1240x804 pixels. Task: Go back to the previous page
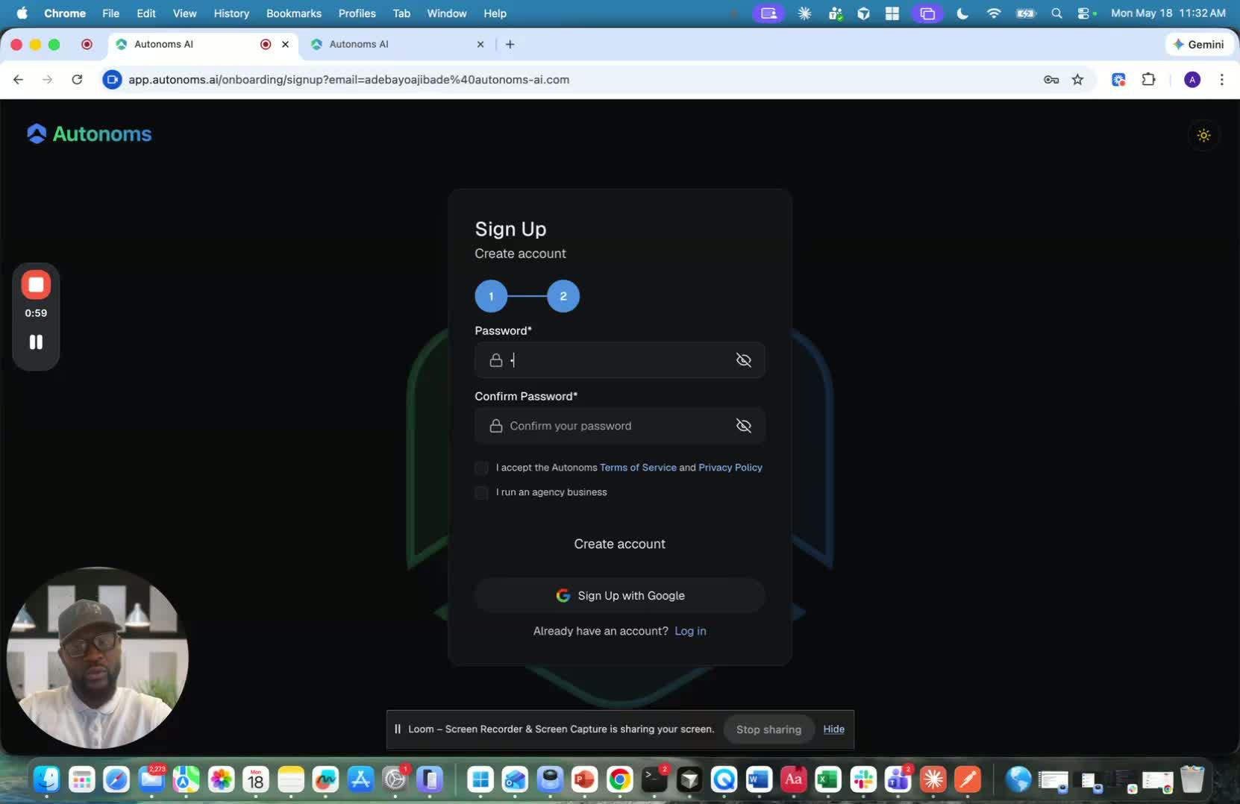(x=18, y=79)
